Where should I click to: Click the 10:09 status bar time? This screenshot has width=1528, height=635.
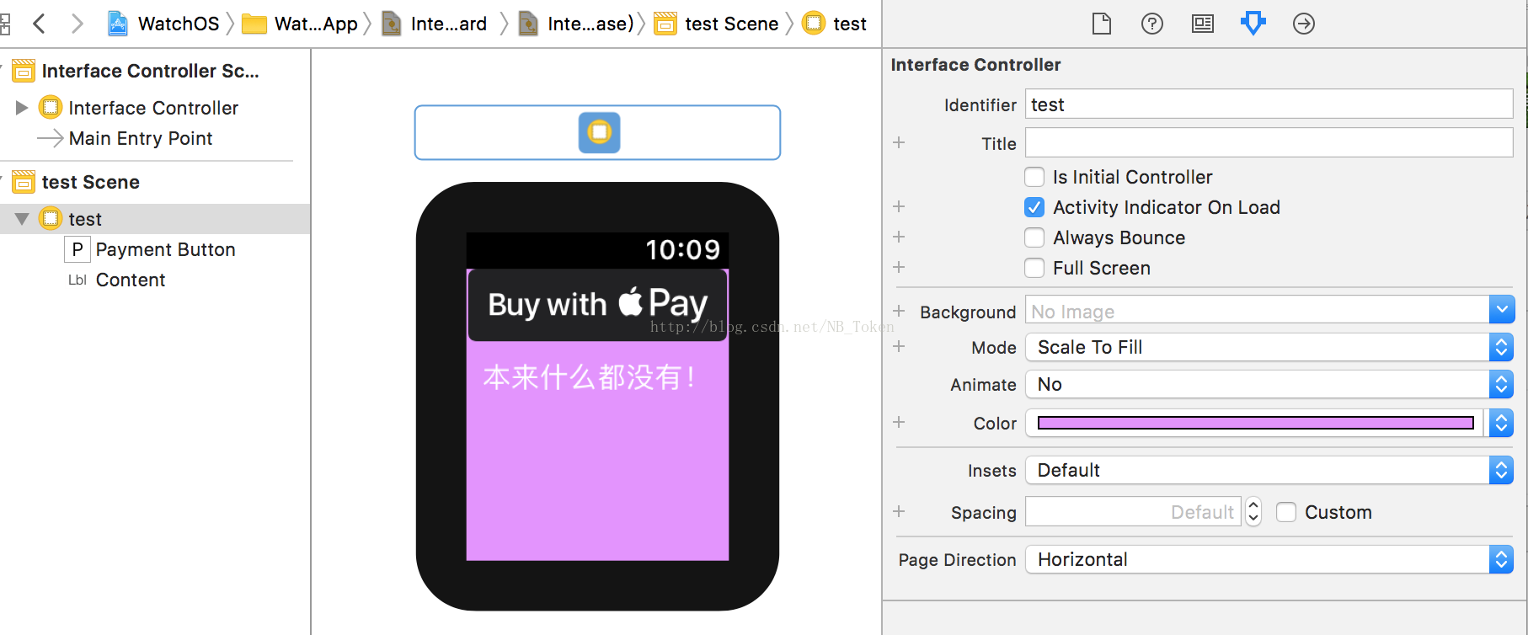pos(682,249)
